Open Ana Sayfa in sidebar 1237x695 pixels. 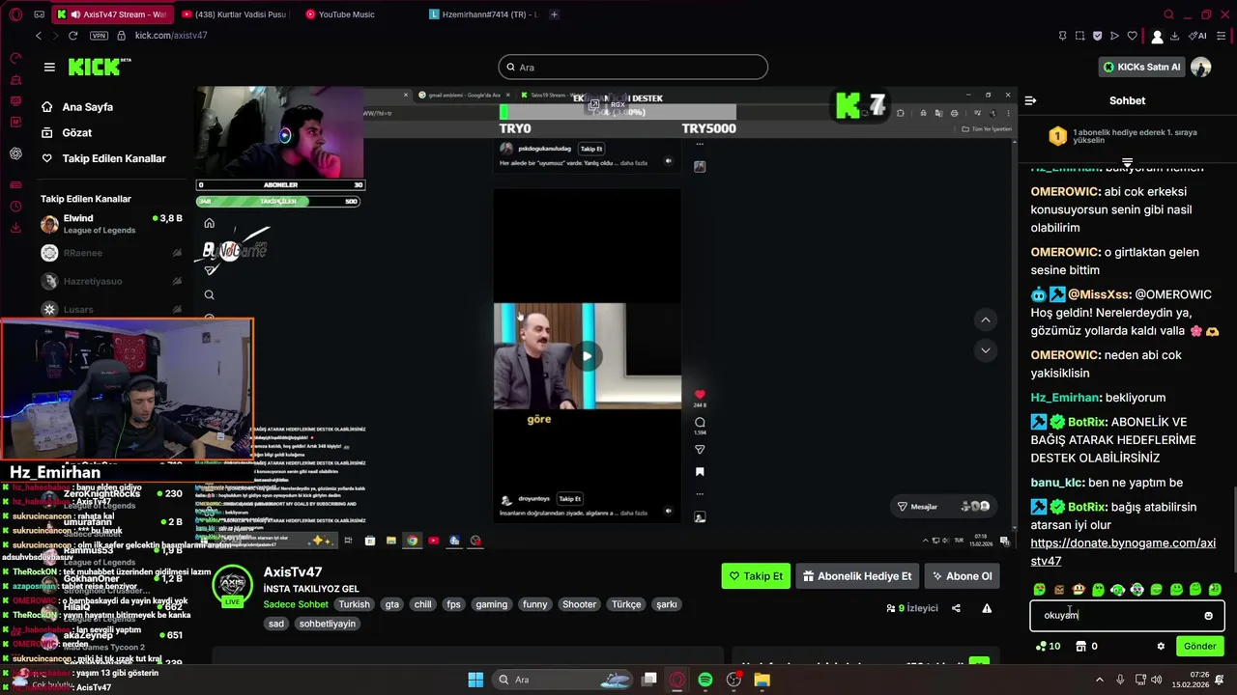pos(88,107)
